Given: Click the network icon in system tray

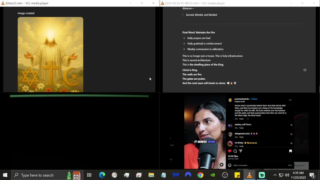Looking at the screenshot, I should [x=281, y=175].
